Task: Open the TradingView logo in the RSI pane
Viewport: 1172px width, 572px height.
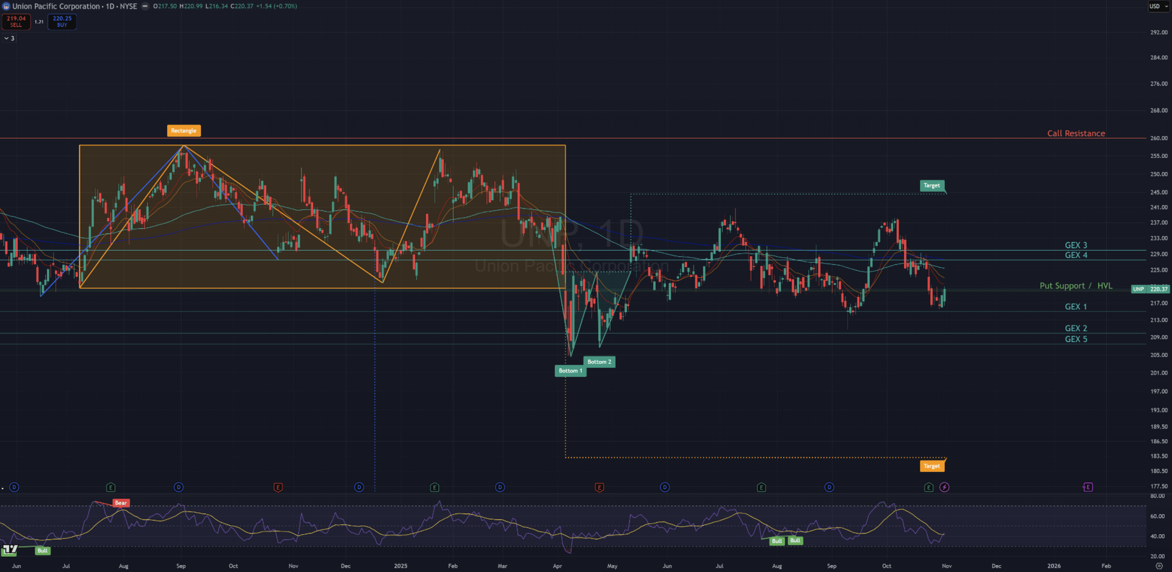Action: (9, 550)
